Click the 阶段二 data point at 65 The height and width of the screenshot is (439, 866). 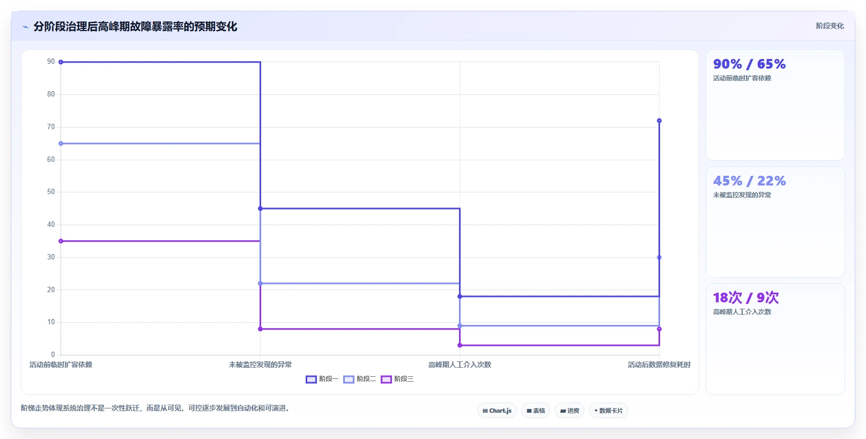coord(61,144)
